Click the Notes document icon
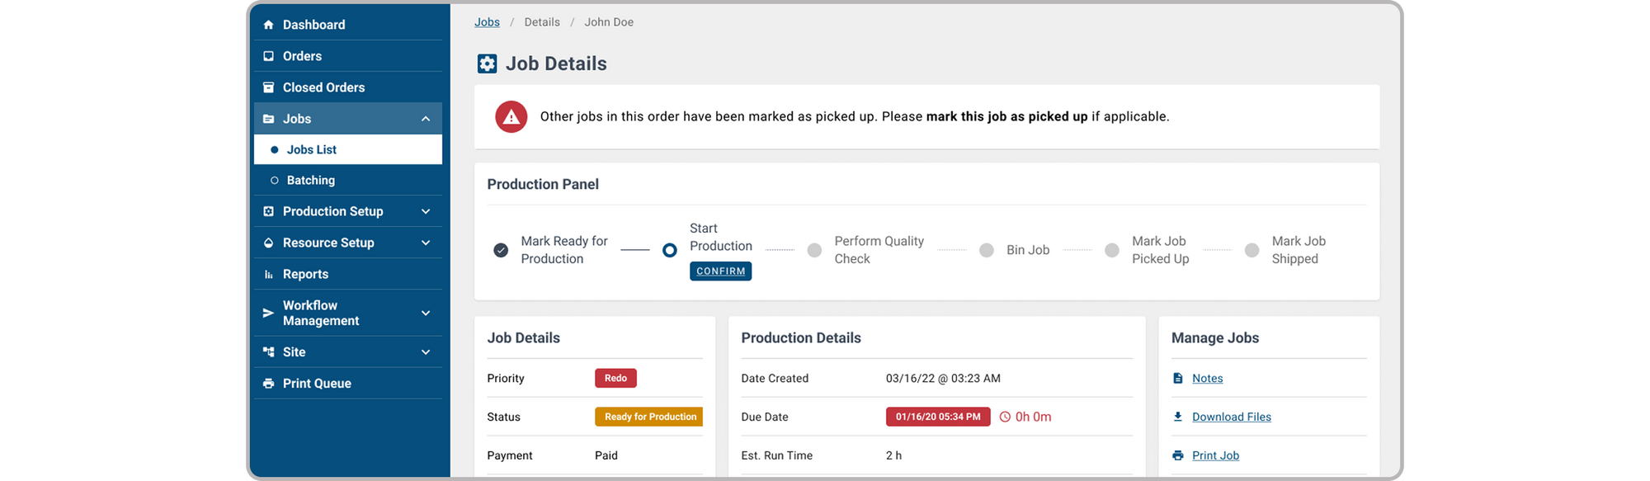Image resolution: width=1650 pixels, height=481 pixels. click(x=1178, y=379)
